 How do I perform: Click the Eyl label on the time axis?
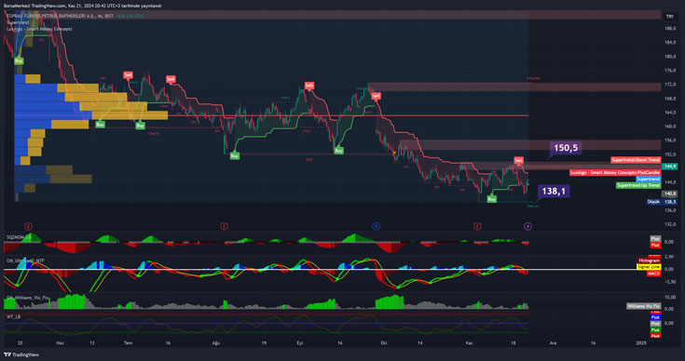click(x=300, y=343)
